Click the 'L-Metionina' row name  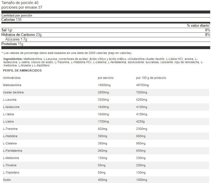11,158
